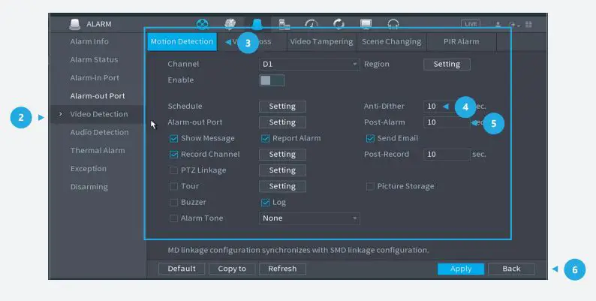
Task: Open Alarm-in Port in the sidebar
Action: 95,78
